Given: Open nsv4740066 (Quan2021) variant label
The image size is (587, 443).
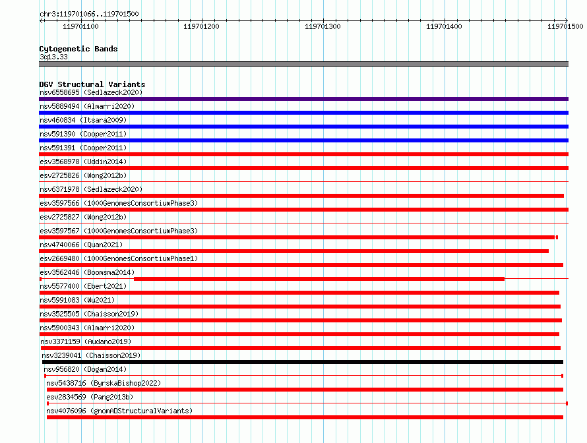Looking at the screenshot, I should coord(81,245).
